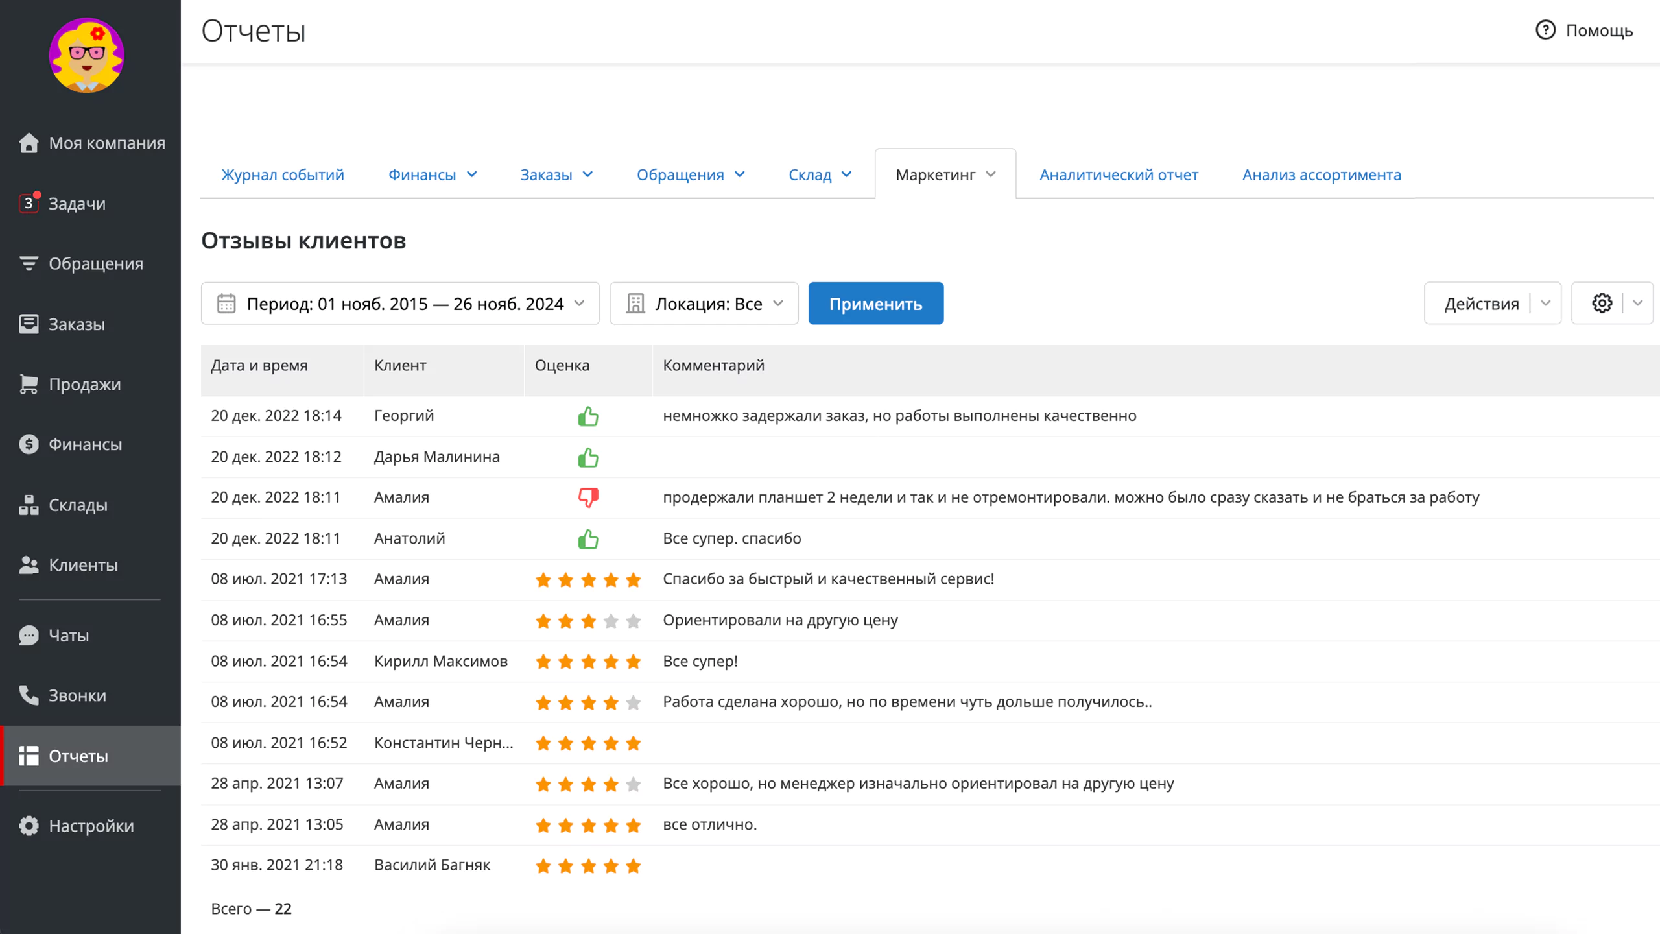This screenshot has width=1660, height=934.
Task: Click thumbs-down rating for Амалия
Action: pos(588,497)
